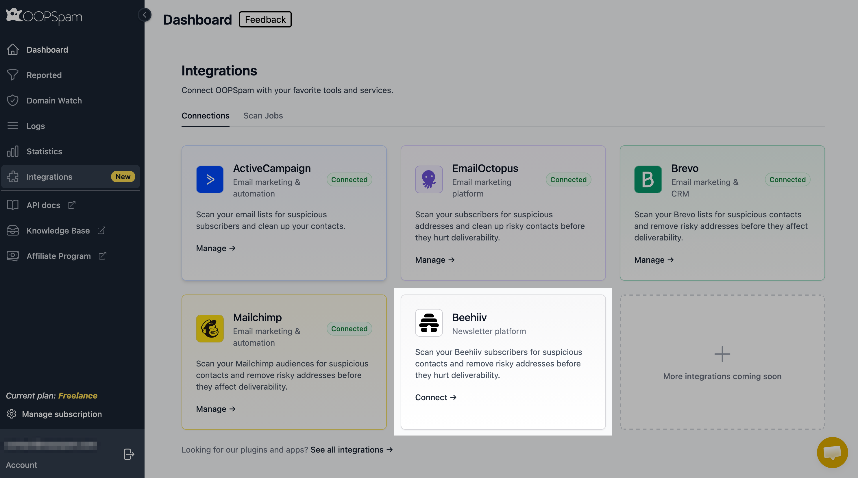Click the Freelance plan name
This screenshot has width=858, height=478.
(77, 395)
